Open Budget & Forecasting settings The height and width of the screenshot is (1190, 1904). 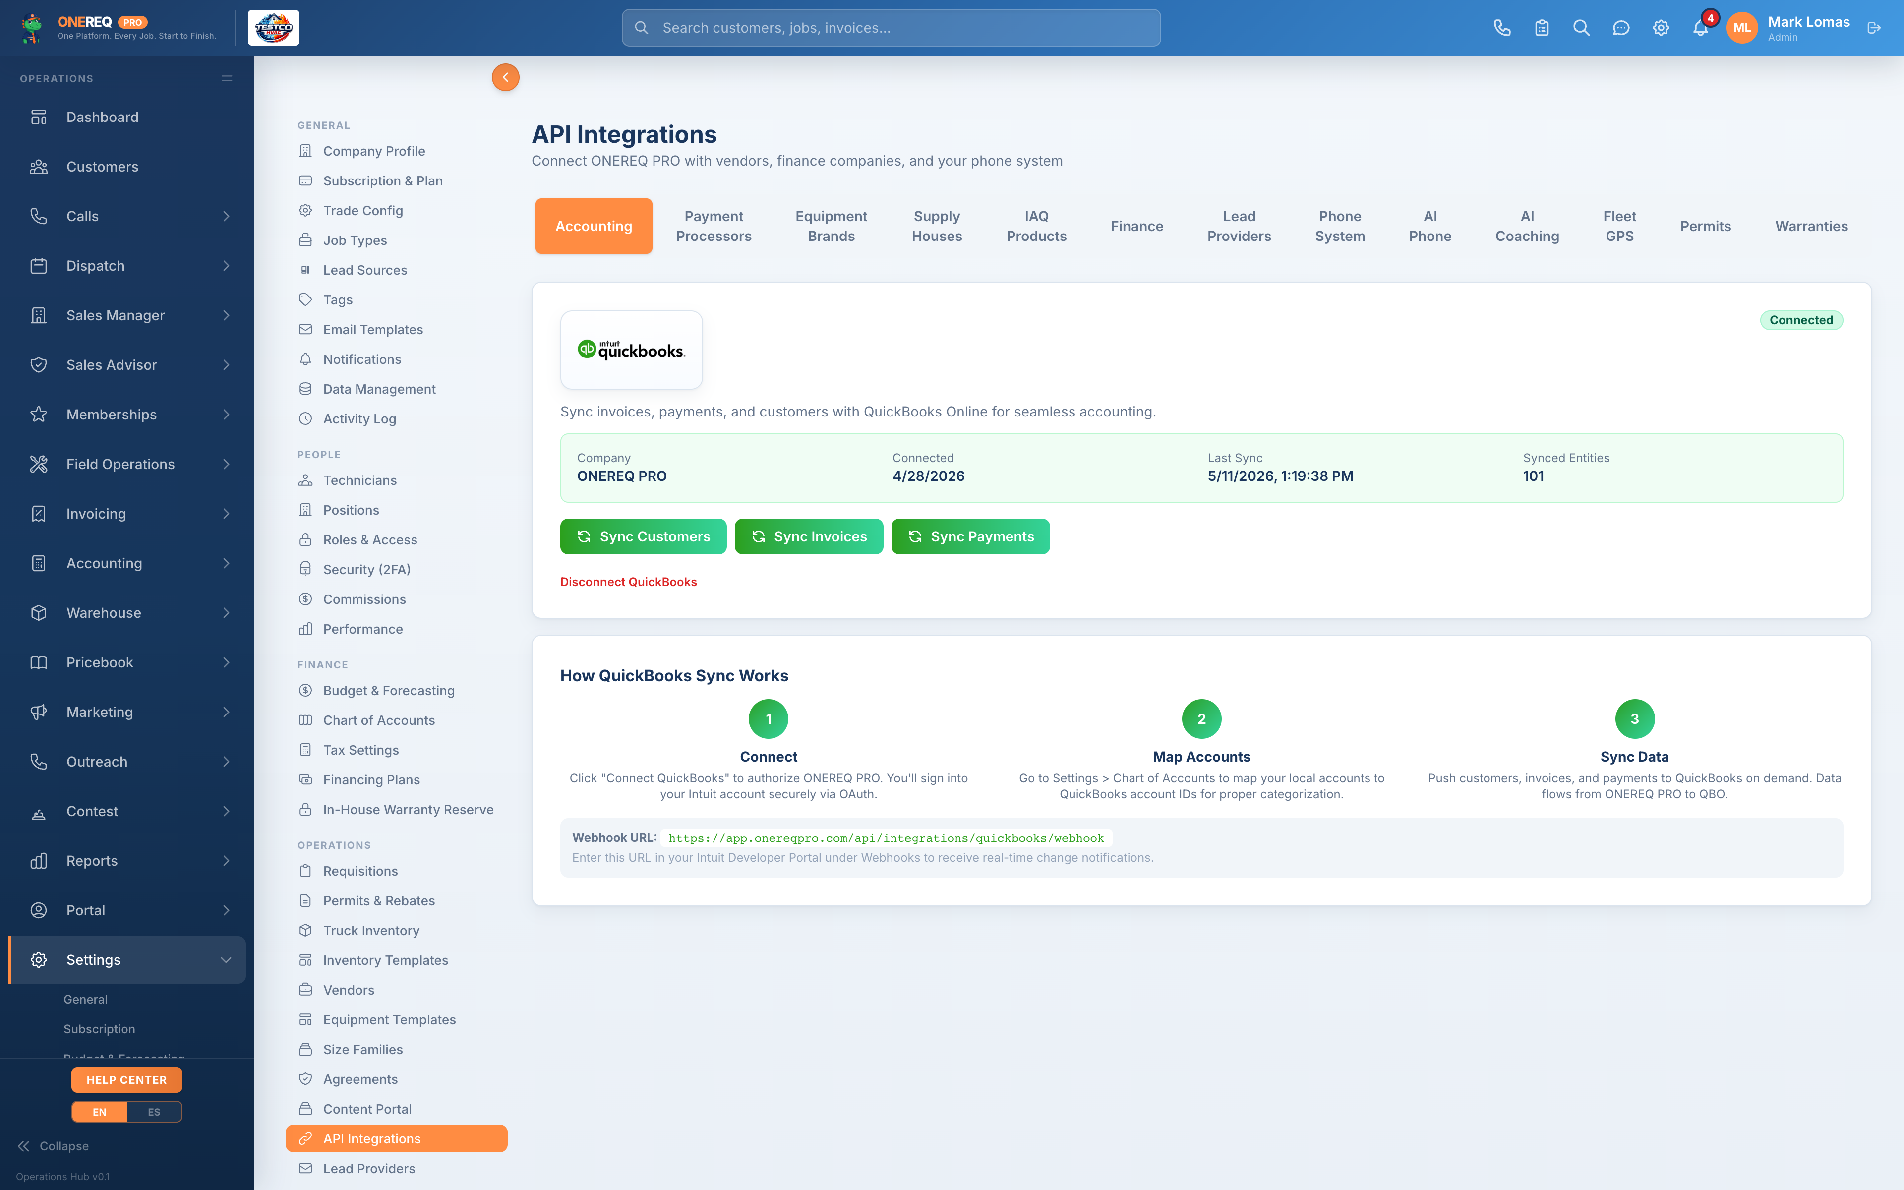tap(397, 690)
